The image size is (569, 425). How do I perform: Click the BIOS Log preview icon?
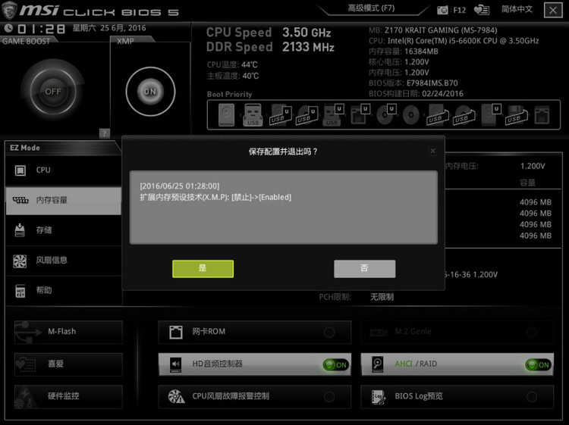[x=378, y=397]
